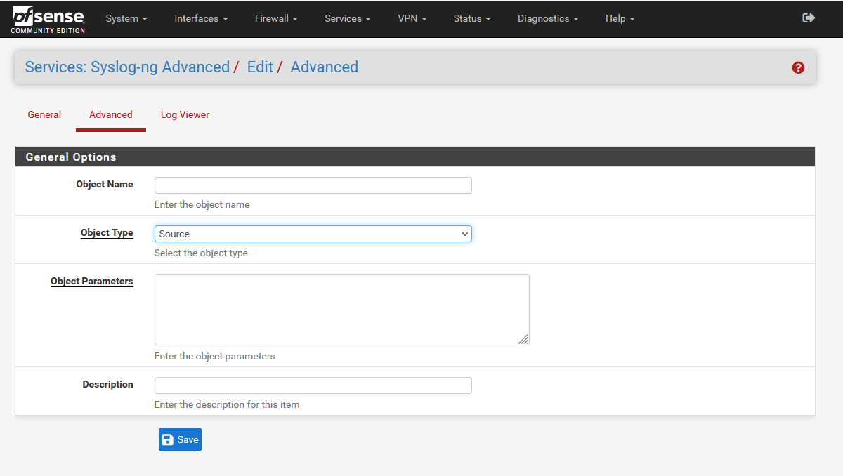Select the Advanced tab
The width and height of the screenshot is (843, 476).
point(111,114)
